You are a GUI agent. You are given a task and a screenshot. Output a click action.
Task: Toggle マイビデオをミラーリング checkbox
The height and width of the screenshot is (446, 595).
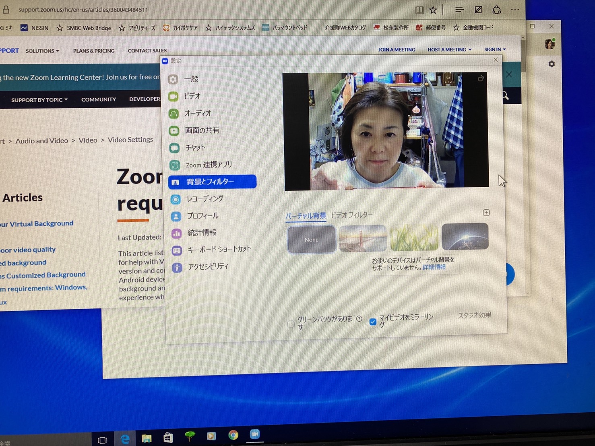pos(373,322)
